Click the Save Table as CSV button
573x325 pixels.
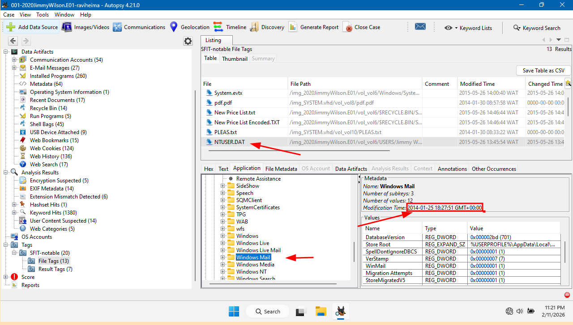point(543,70)
